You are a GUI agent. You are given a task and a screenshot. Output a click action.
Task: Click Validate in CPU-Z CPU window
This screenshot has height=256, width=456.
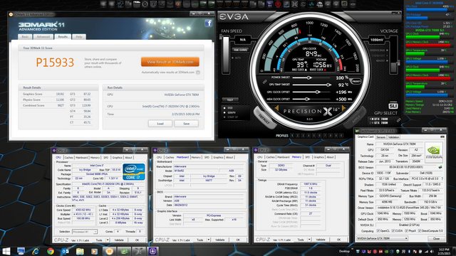pos(119,240)
